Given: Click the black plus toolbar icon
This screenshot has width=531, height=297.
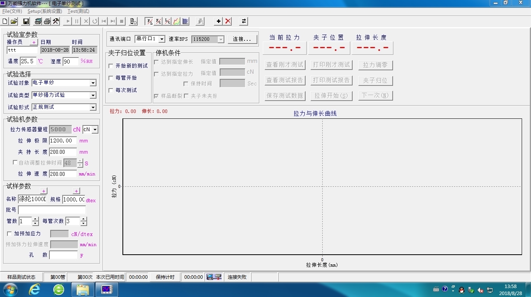Looking at the screenshot, I should pyautogui.click(x=218, y=21).
